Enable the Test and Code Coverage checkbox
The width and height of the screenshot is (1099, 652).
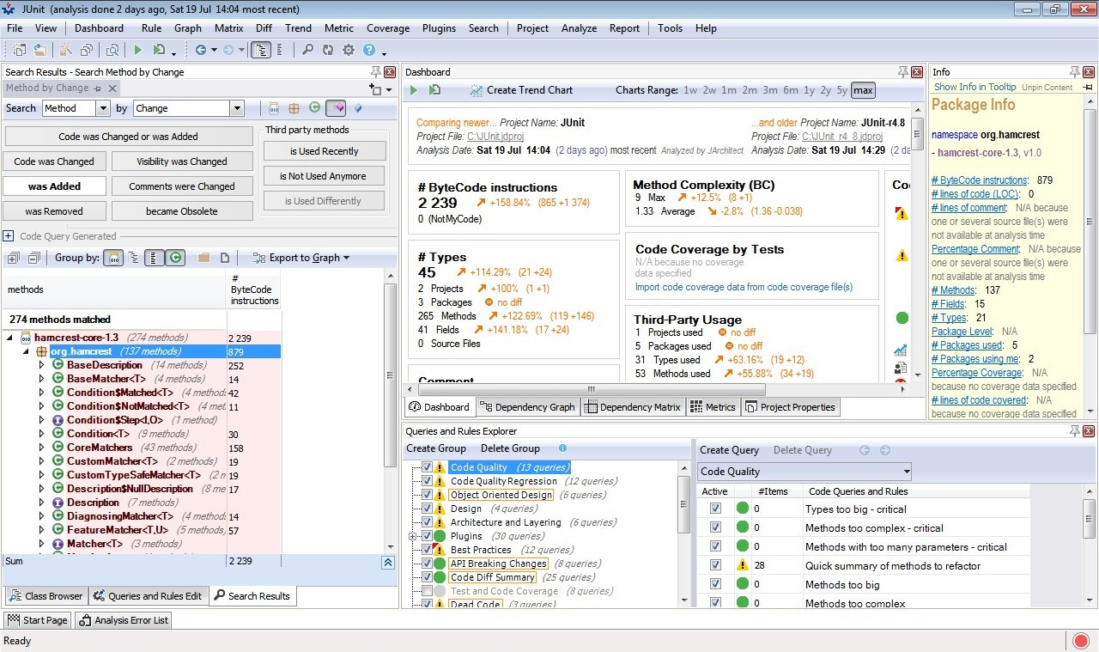pos(427,591)
